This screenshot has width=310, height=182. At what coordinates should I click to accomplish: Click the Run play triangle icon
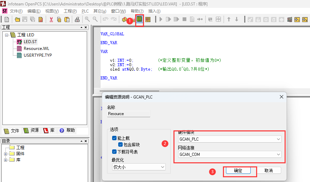click(x=161, y=19)
